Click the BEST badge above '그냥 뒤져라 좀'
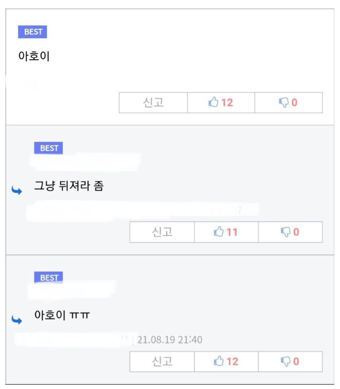 48,148
